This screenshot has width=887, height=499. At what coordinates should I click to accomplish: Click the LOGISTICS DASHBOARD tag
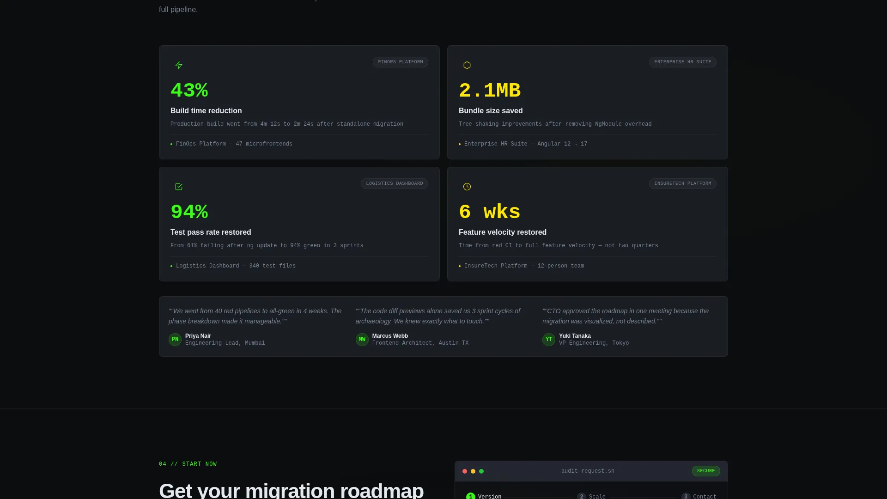[x=395, y=183]
